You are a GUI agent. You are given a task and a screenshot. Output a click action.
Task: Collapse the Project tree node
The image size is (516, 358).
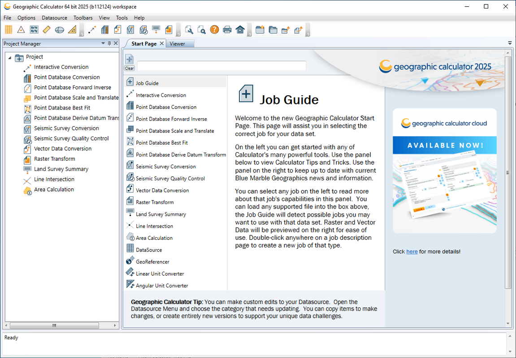[9, 57]
